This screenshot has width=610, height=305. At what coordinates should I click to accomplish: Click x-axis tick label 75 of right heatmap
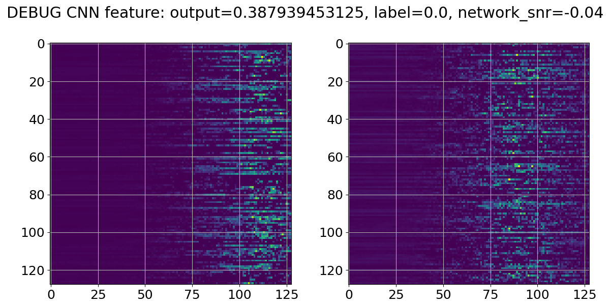pyautogui.click(x=490, y=294)
